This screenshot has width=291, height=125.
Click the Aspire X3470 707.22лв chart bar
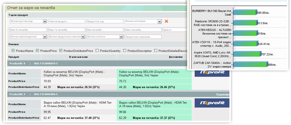click(x=247, y=54)
